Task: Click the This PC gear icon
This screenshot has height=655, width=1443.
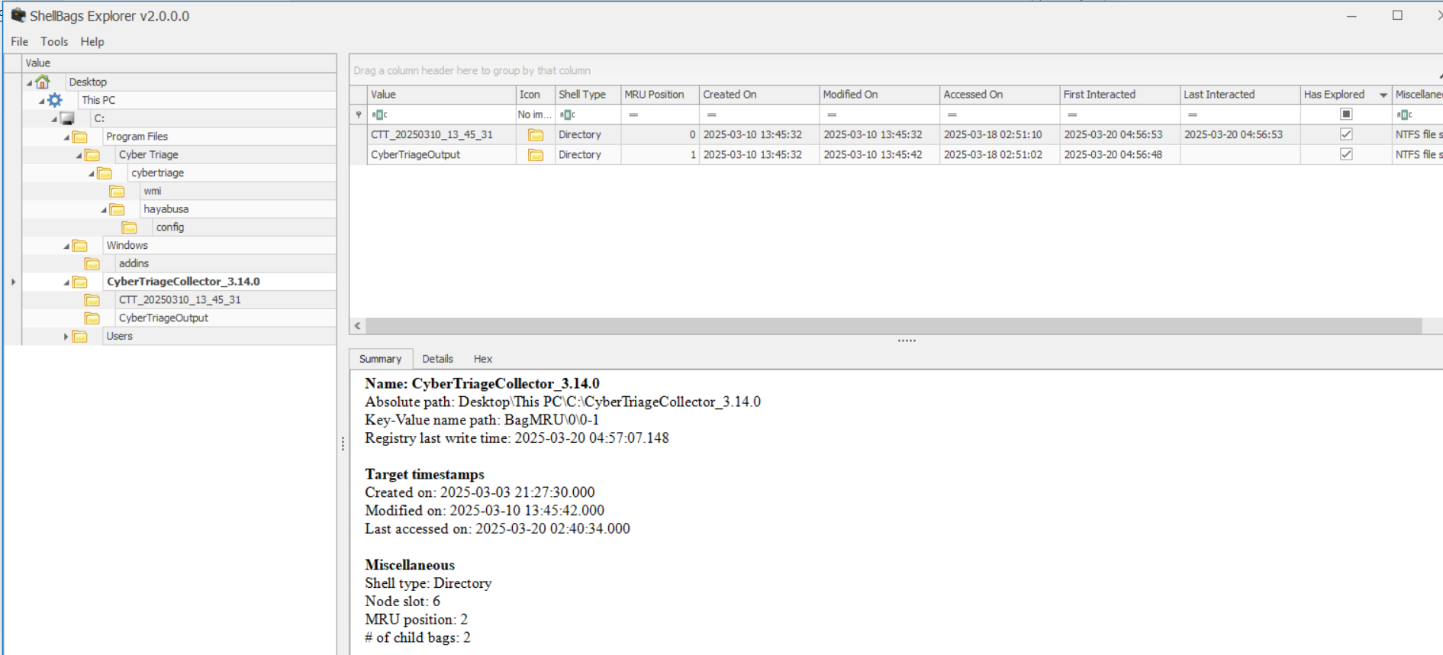Action: click(x=55, y=100)
